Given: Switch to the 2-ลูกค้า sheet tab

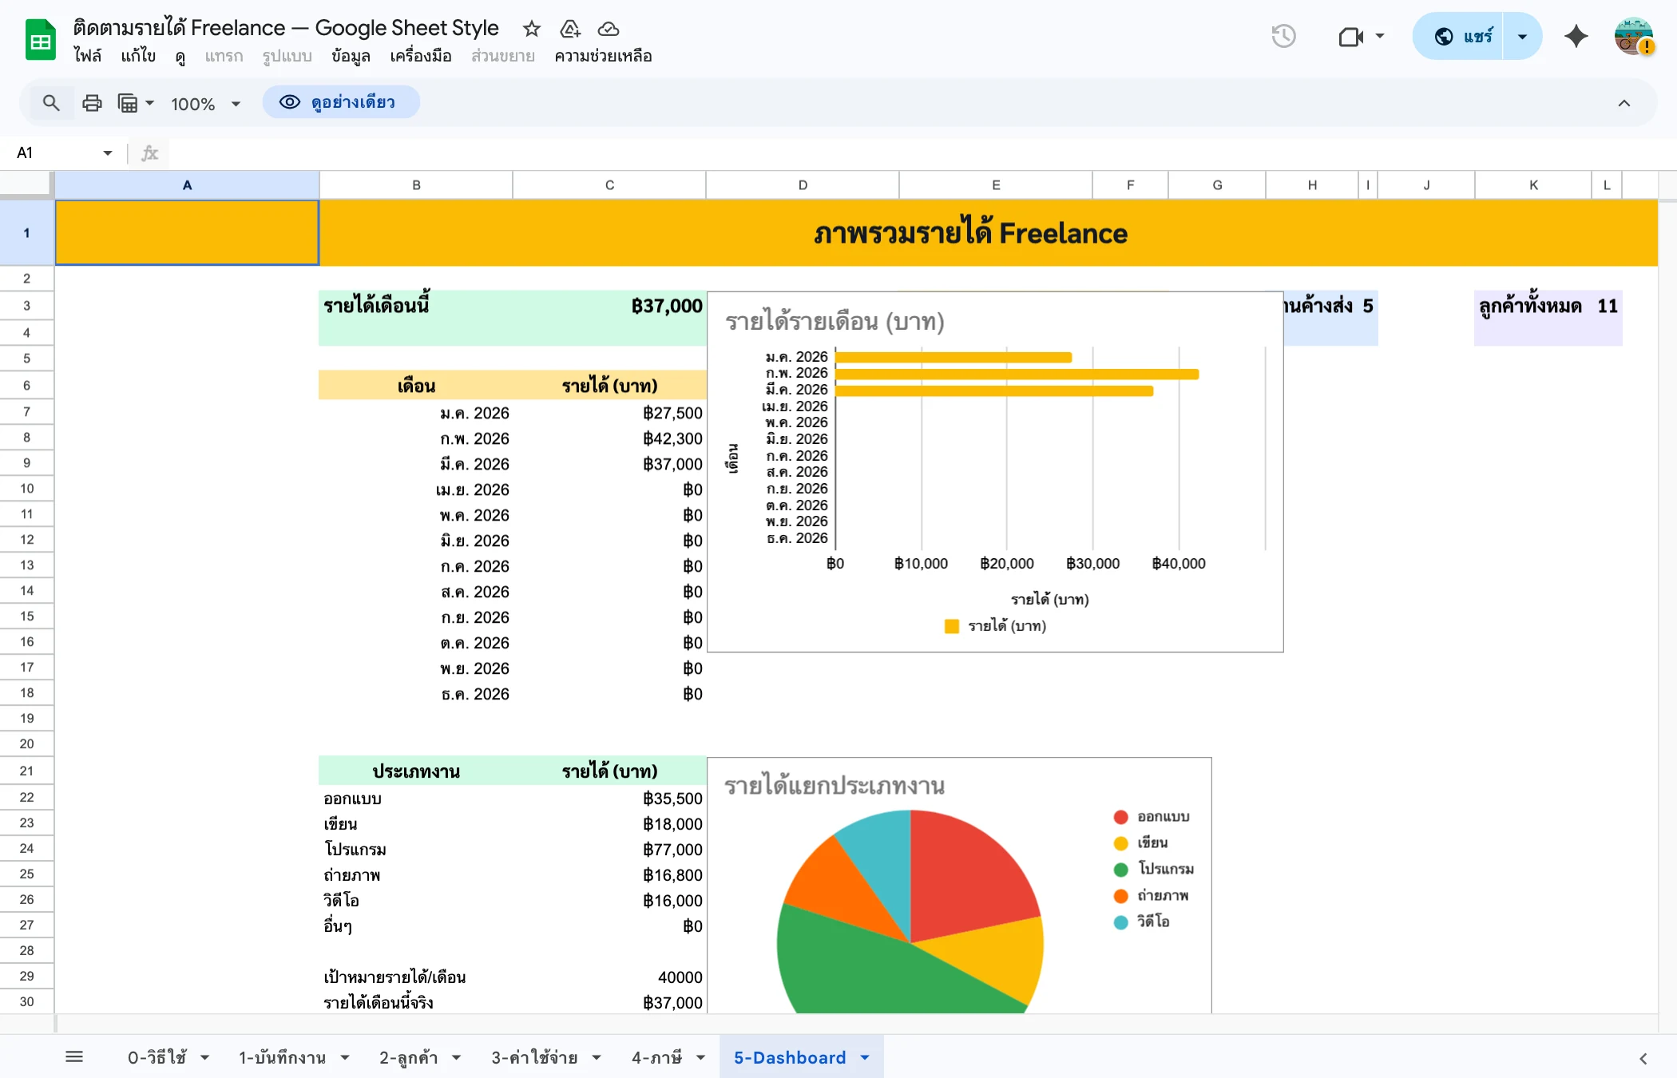Looking at the screenshot, I should (409, 1057).
